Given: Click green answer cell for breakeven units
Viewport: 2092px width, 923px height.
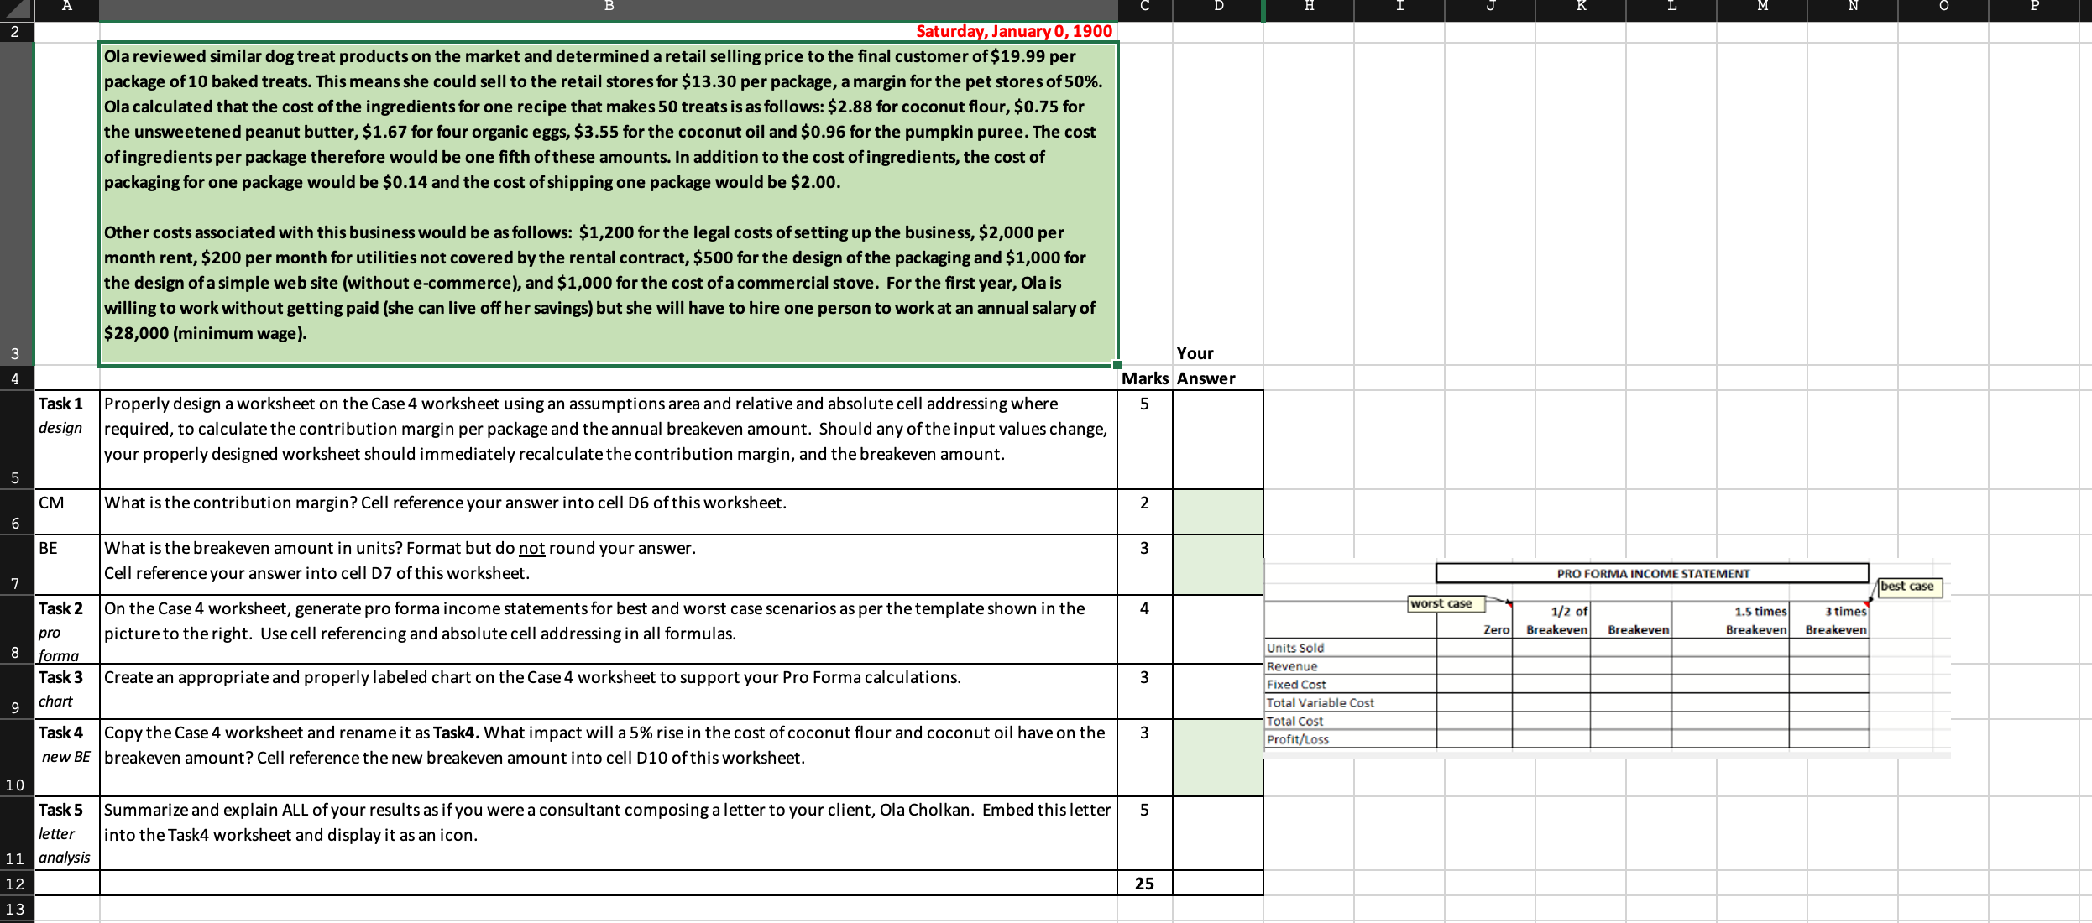Looking at the screenshot, I should point(1217,565).
